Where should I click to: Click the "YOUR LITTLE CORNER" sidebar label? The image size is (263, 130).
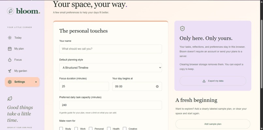[x=20, y=27]
